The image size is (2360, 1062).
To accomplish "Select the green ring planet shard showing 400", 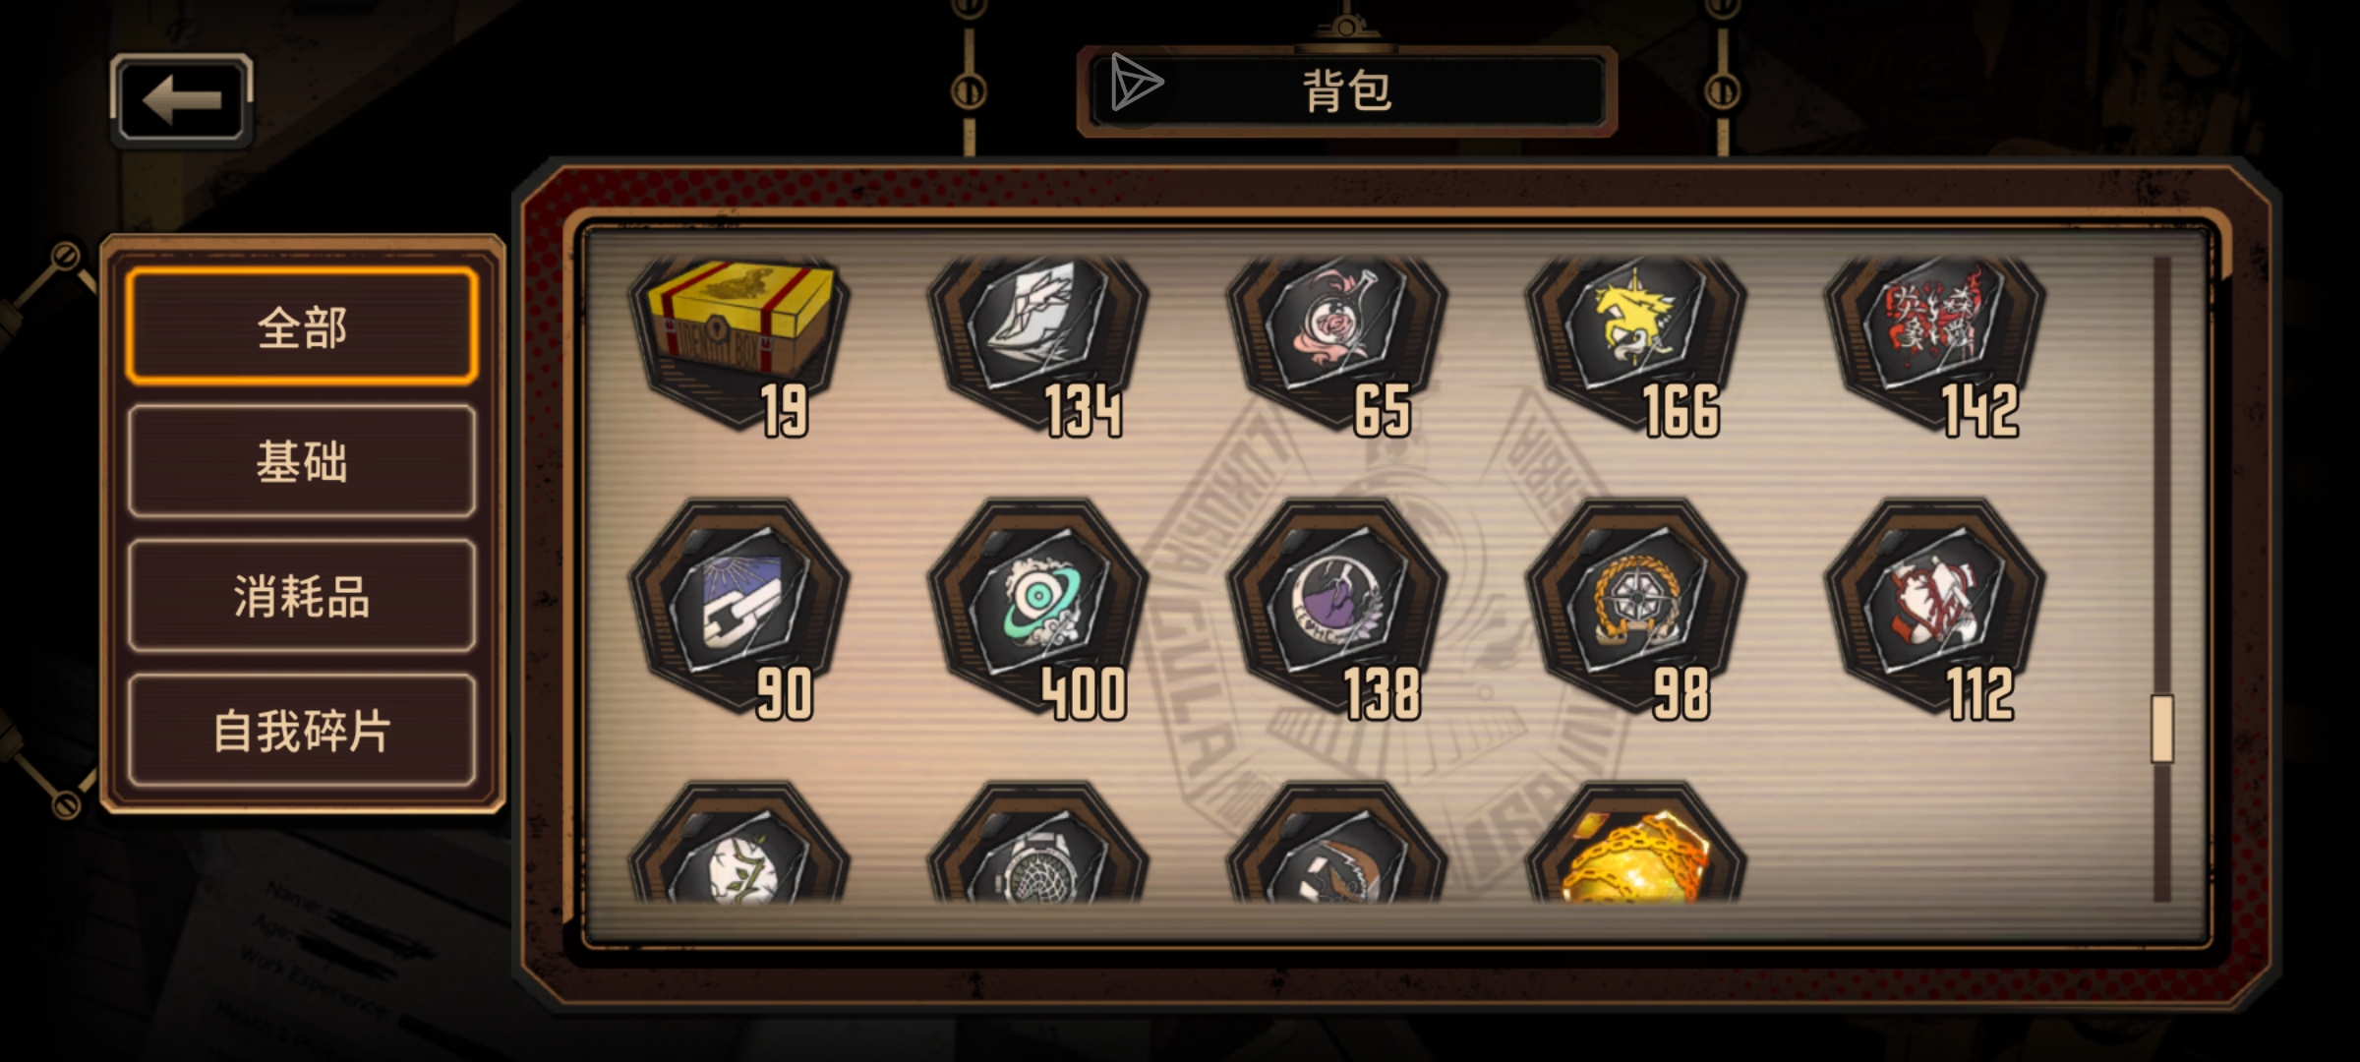I will coord(1038,610).
